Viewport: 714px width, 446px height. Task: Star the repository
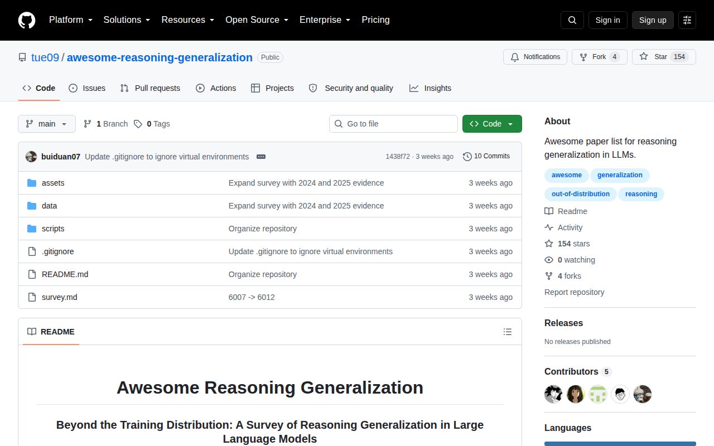coord(664,57)
